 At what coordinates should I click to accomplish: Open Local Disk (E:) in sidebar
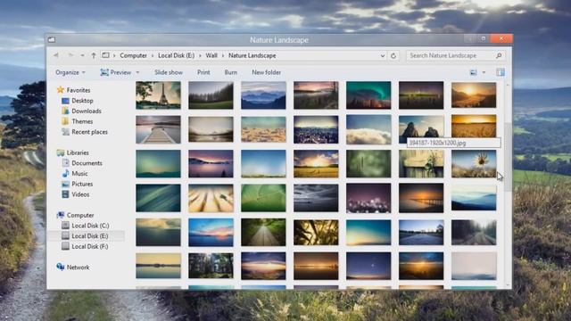89,235
